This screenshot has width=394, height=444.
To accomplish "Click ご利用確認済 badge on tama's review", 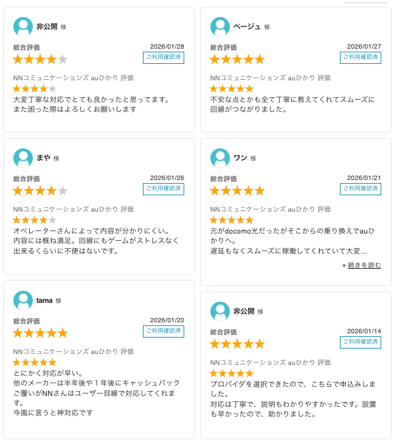I will (x=164, y=331).
